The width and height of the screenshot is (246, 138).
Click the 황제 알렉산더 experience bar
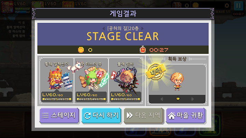[57, 99]
